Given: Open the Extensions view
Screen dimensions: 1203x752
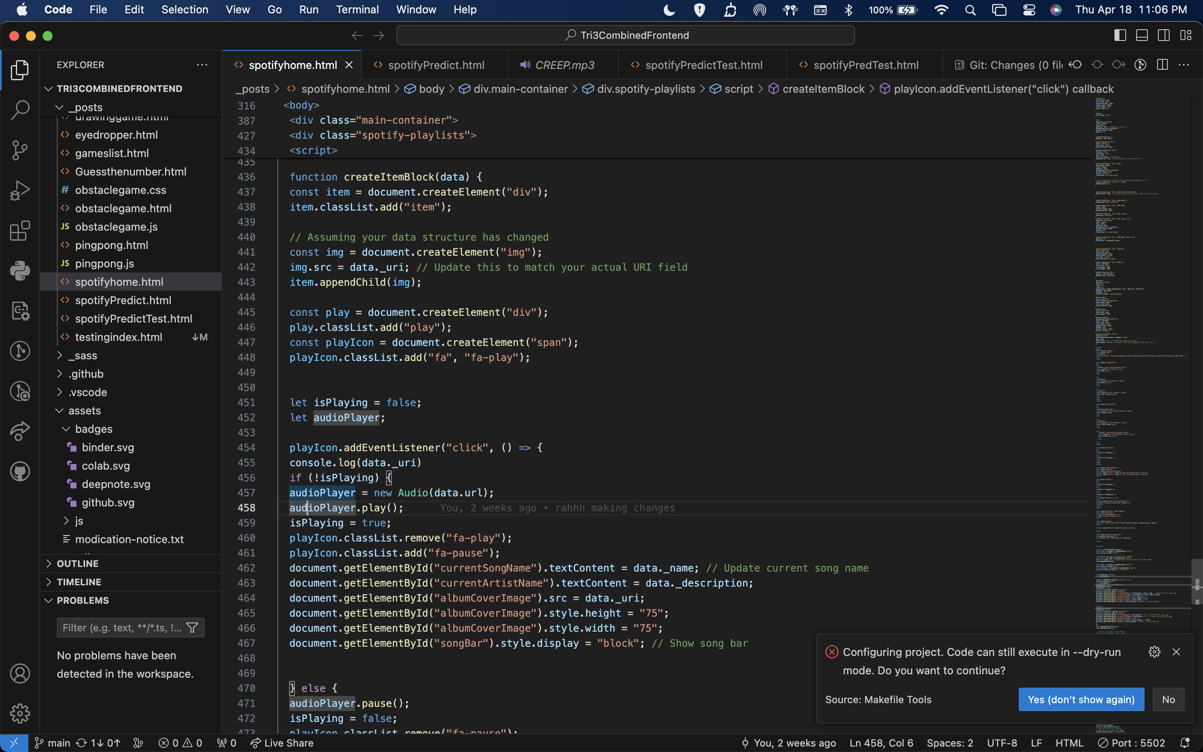Looking at the screenshot, I should [20, 231].
